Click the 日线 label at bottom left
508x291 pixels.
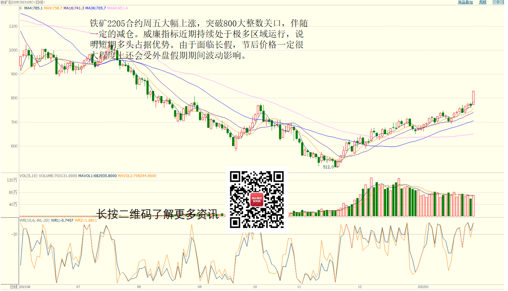[14, 287]
